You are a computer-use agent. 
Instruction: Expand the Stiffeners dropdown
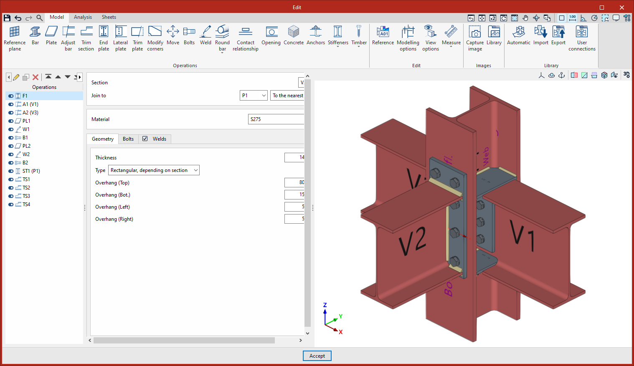pyautogui.click(x=338, y=47)
